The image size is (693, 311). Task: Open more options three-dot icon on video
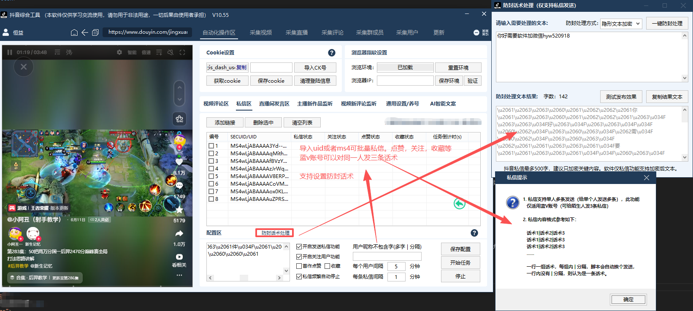point(179,275)
